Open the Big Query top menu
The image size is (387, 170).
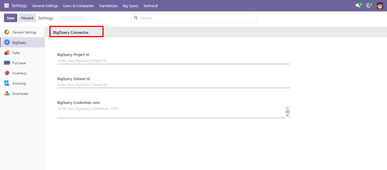pyautogui.click(x=130, y=6)
